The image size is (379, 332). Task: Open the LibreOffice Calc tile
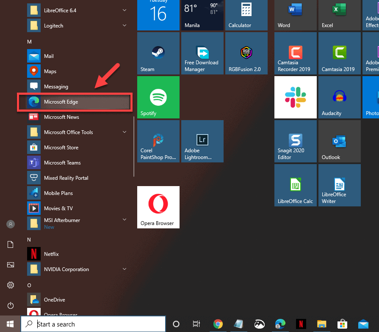point(296,185)
